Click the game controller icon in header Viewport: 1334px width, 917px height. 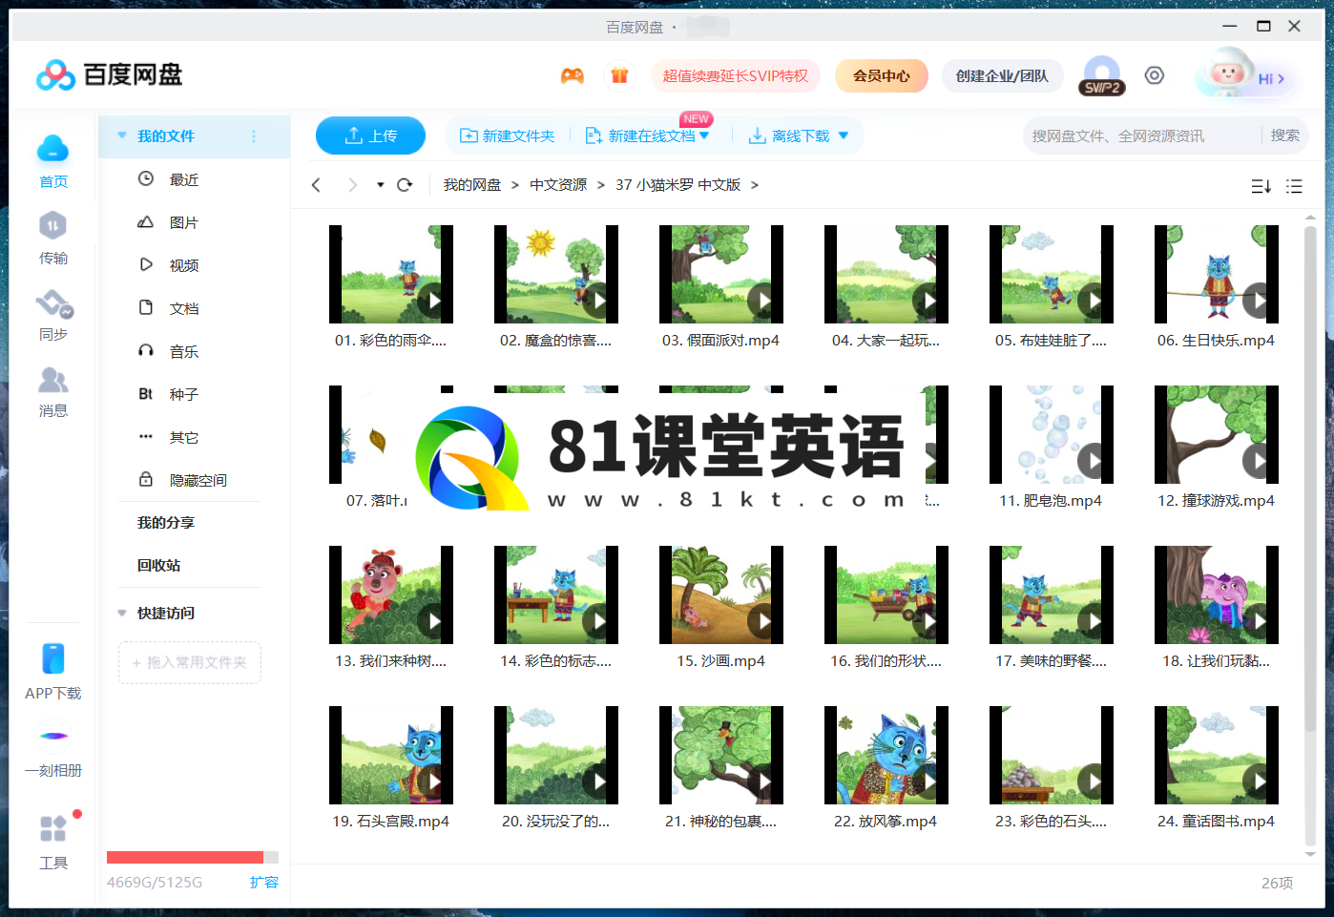tap(573, 76)
